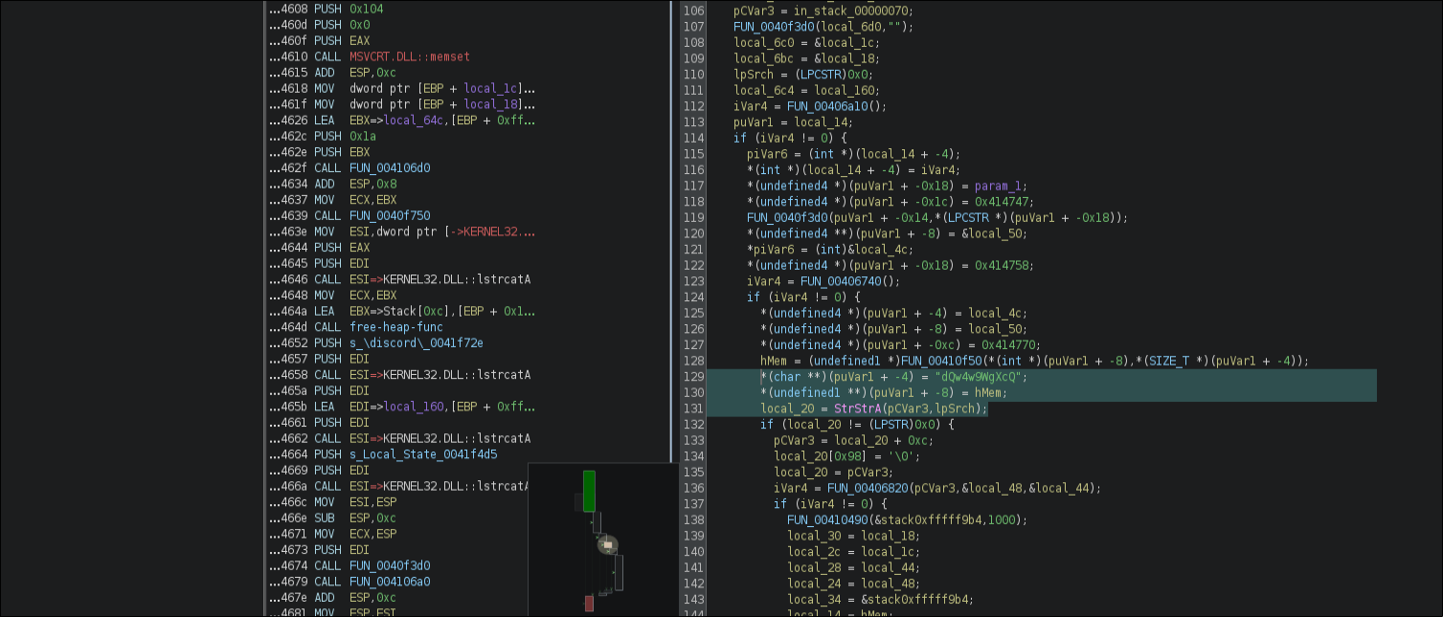The height and width of the screenshot is (617, 1443).
Task: Click the SUB ESP,0xc instruction
Action: (332, 518)
